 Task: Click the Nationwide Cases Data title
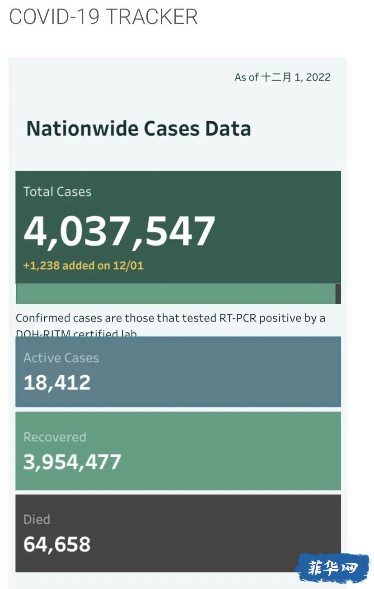coord(139,129)
